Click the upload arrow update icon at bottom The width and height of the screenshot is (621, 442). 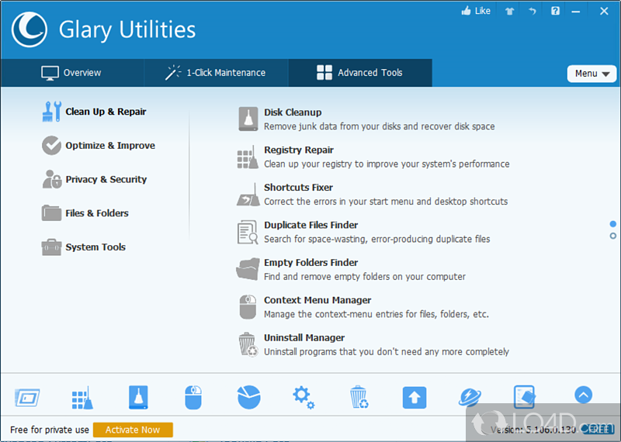415,398
